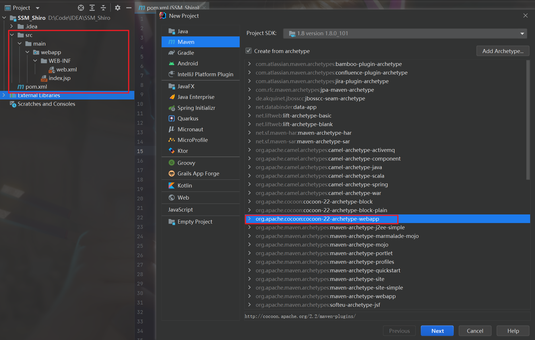The height and width of the screenshot is (340, 535).
Task: Click the locate/select opened file icon
Action: click(x=81, y=8)
